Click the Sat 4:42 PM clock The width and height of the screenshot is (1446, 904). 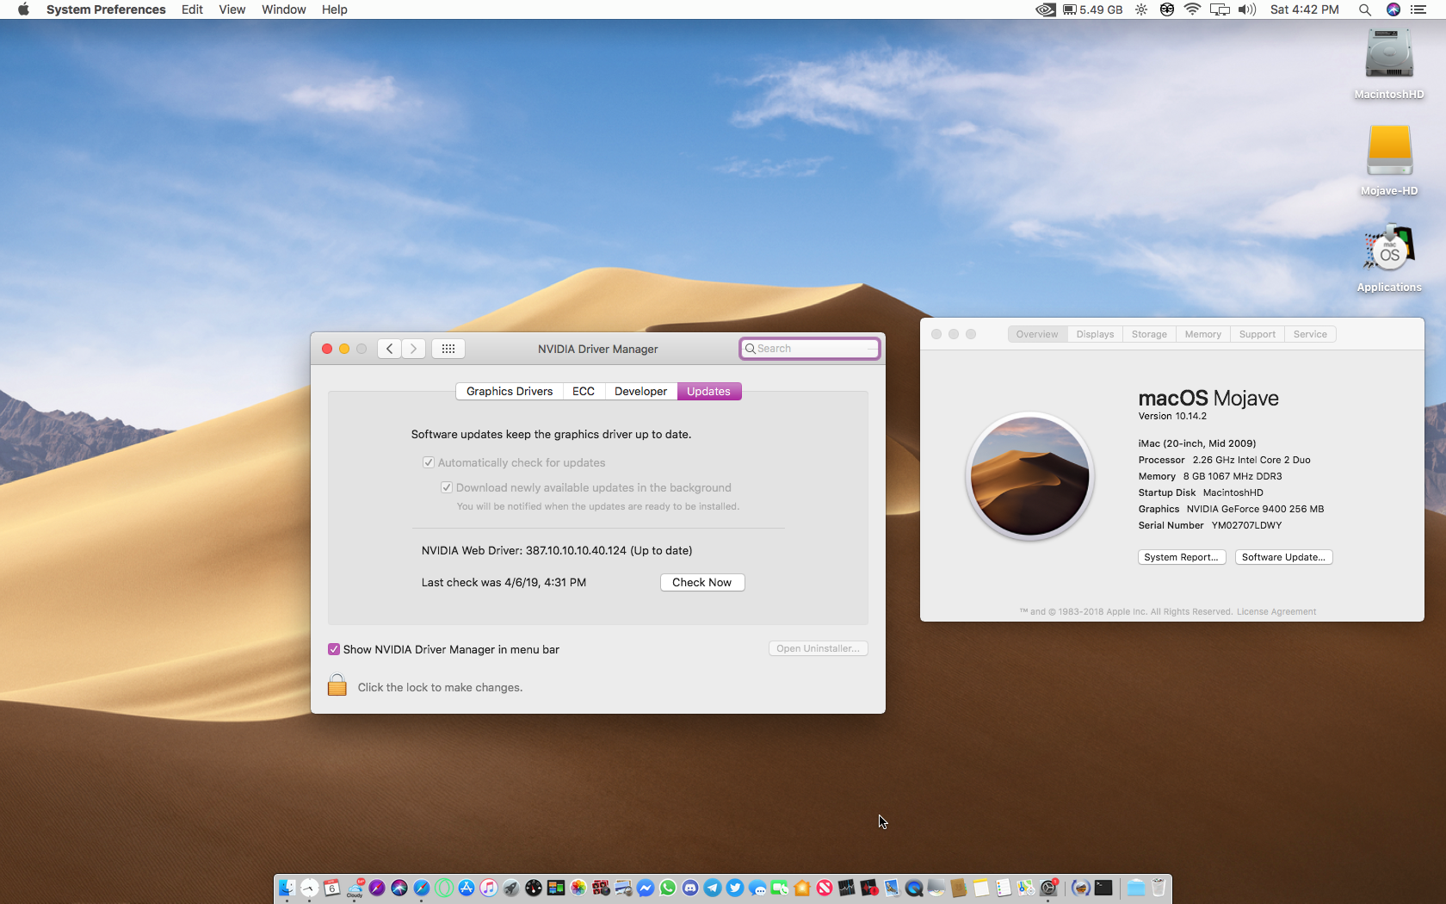[1305, 9]
